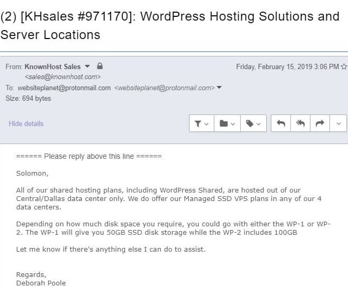Expand the recipient dropdown arrow after websiteplanet address
This screenshot has height=287, width=348.
[x=219, y=88]
